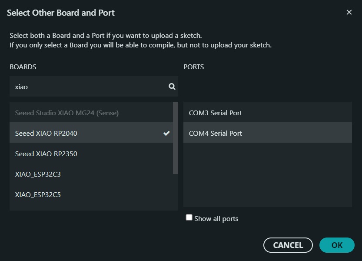Click the PORTS column heading
362x261 pixels.
pos(194,67)
